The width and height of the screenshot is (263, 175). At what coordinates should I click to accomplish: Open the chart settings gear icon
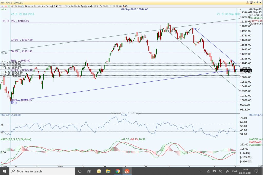[126, 6]
